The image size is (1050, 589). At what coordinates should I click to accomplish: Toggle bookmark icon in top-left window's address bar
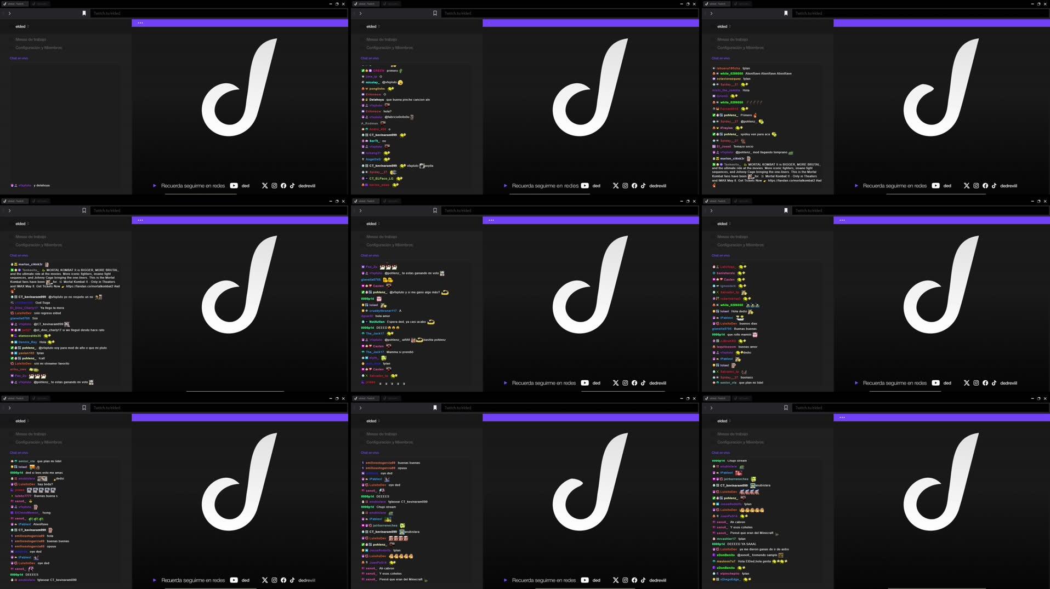coord(84,13)
